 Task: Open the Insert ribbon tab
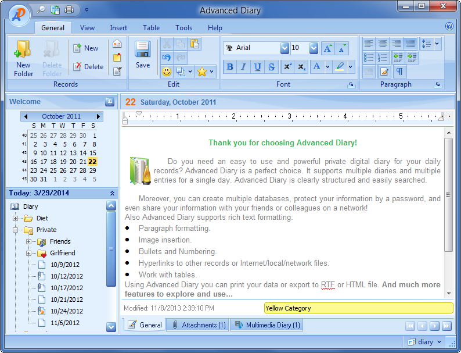pos(118,28)
